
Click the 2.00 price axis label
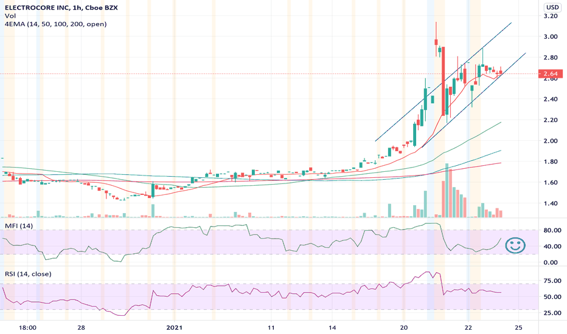click(551, 141)
